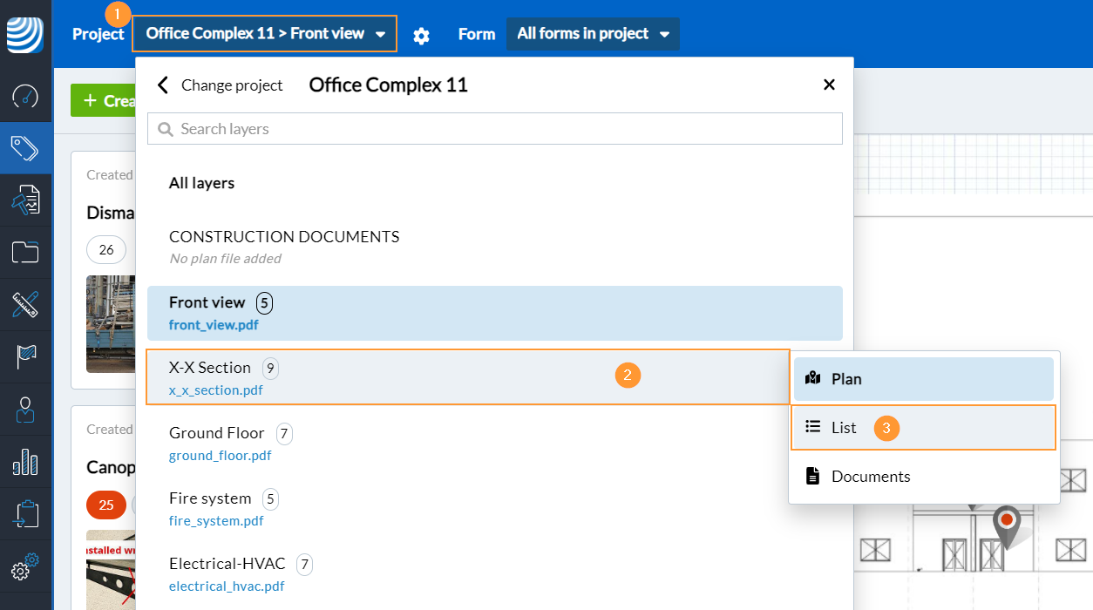Select the tags icon in sidebar
This screenshot has height=610, width=1093.
pyautogui.click(x=25, y=148)
